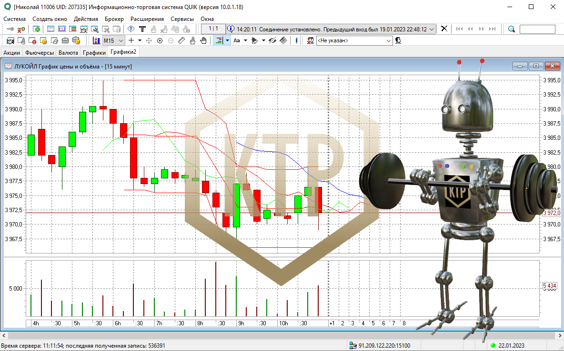Click the 3 972,0 price label on axis
Viewport: 564px width, 351px height.
point(552,213)
